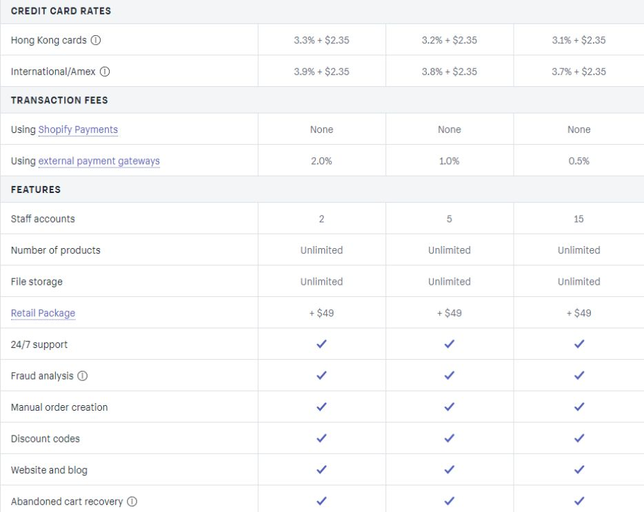
Task: Click middle column Abandoned cart recovery checkmark
Action: (x=450, y=501)
